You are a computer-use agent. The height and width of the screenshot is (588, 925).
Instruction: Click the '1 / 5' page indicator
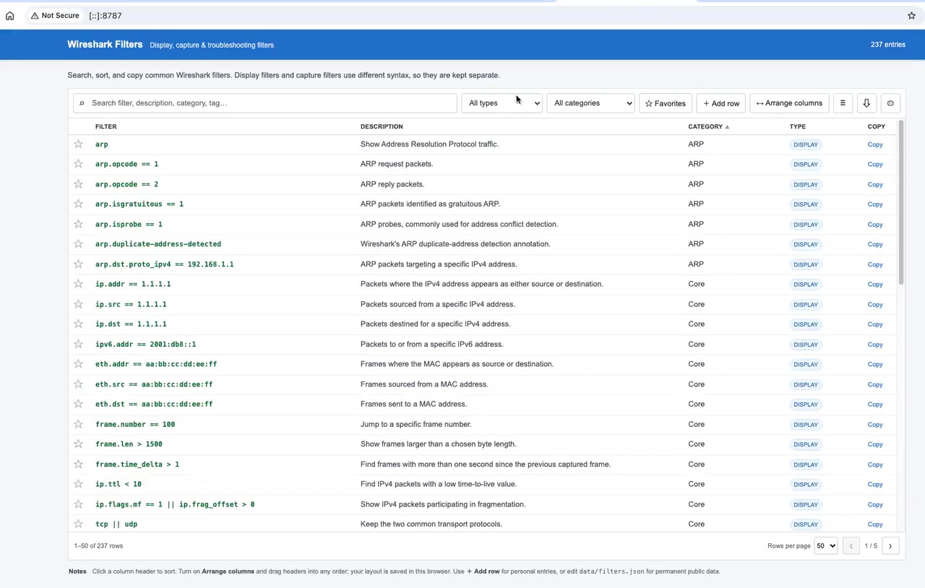coord(871,546)
